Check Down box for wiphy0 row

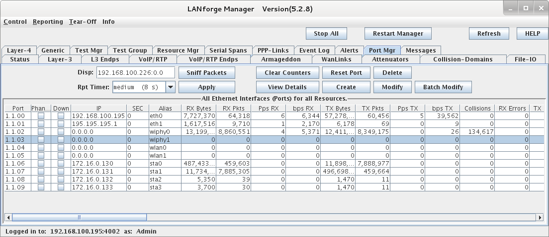click(61, 132)
